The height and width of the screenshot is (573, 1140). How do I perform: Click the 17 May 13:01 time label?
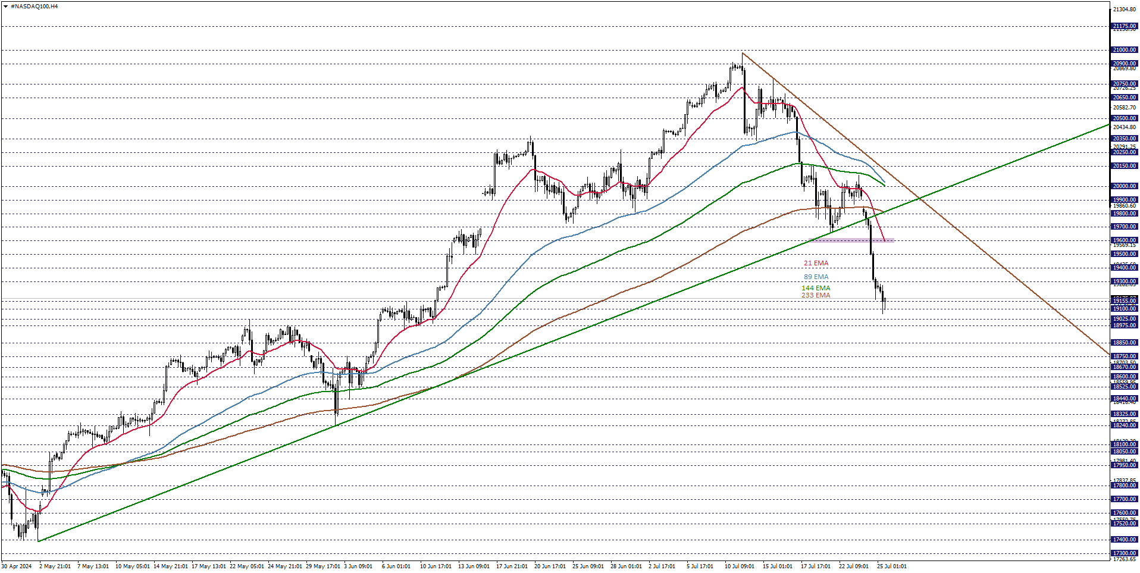(x=209, y=566)
